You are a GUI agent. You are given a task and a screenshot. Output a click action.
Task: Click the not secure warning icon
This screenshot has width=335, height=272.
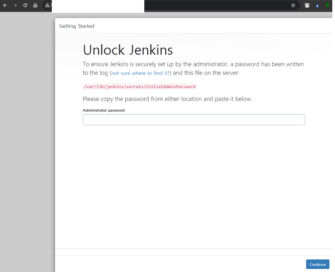pyautogui.click(x=47, y=5)
